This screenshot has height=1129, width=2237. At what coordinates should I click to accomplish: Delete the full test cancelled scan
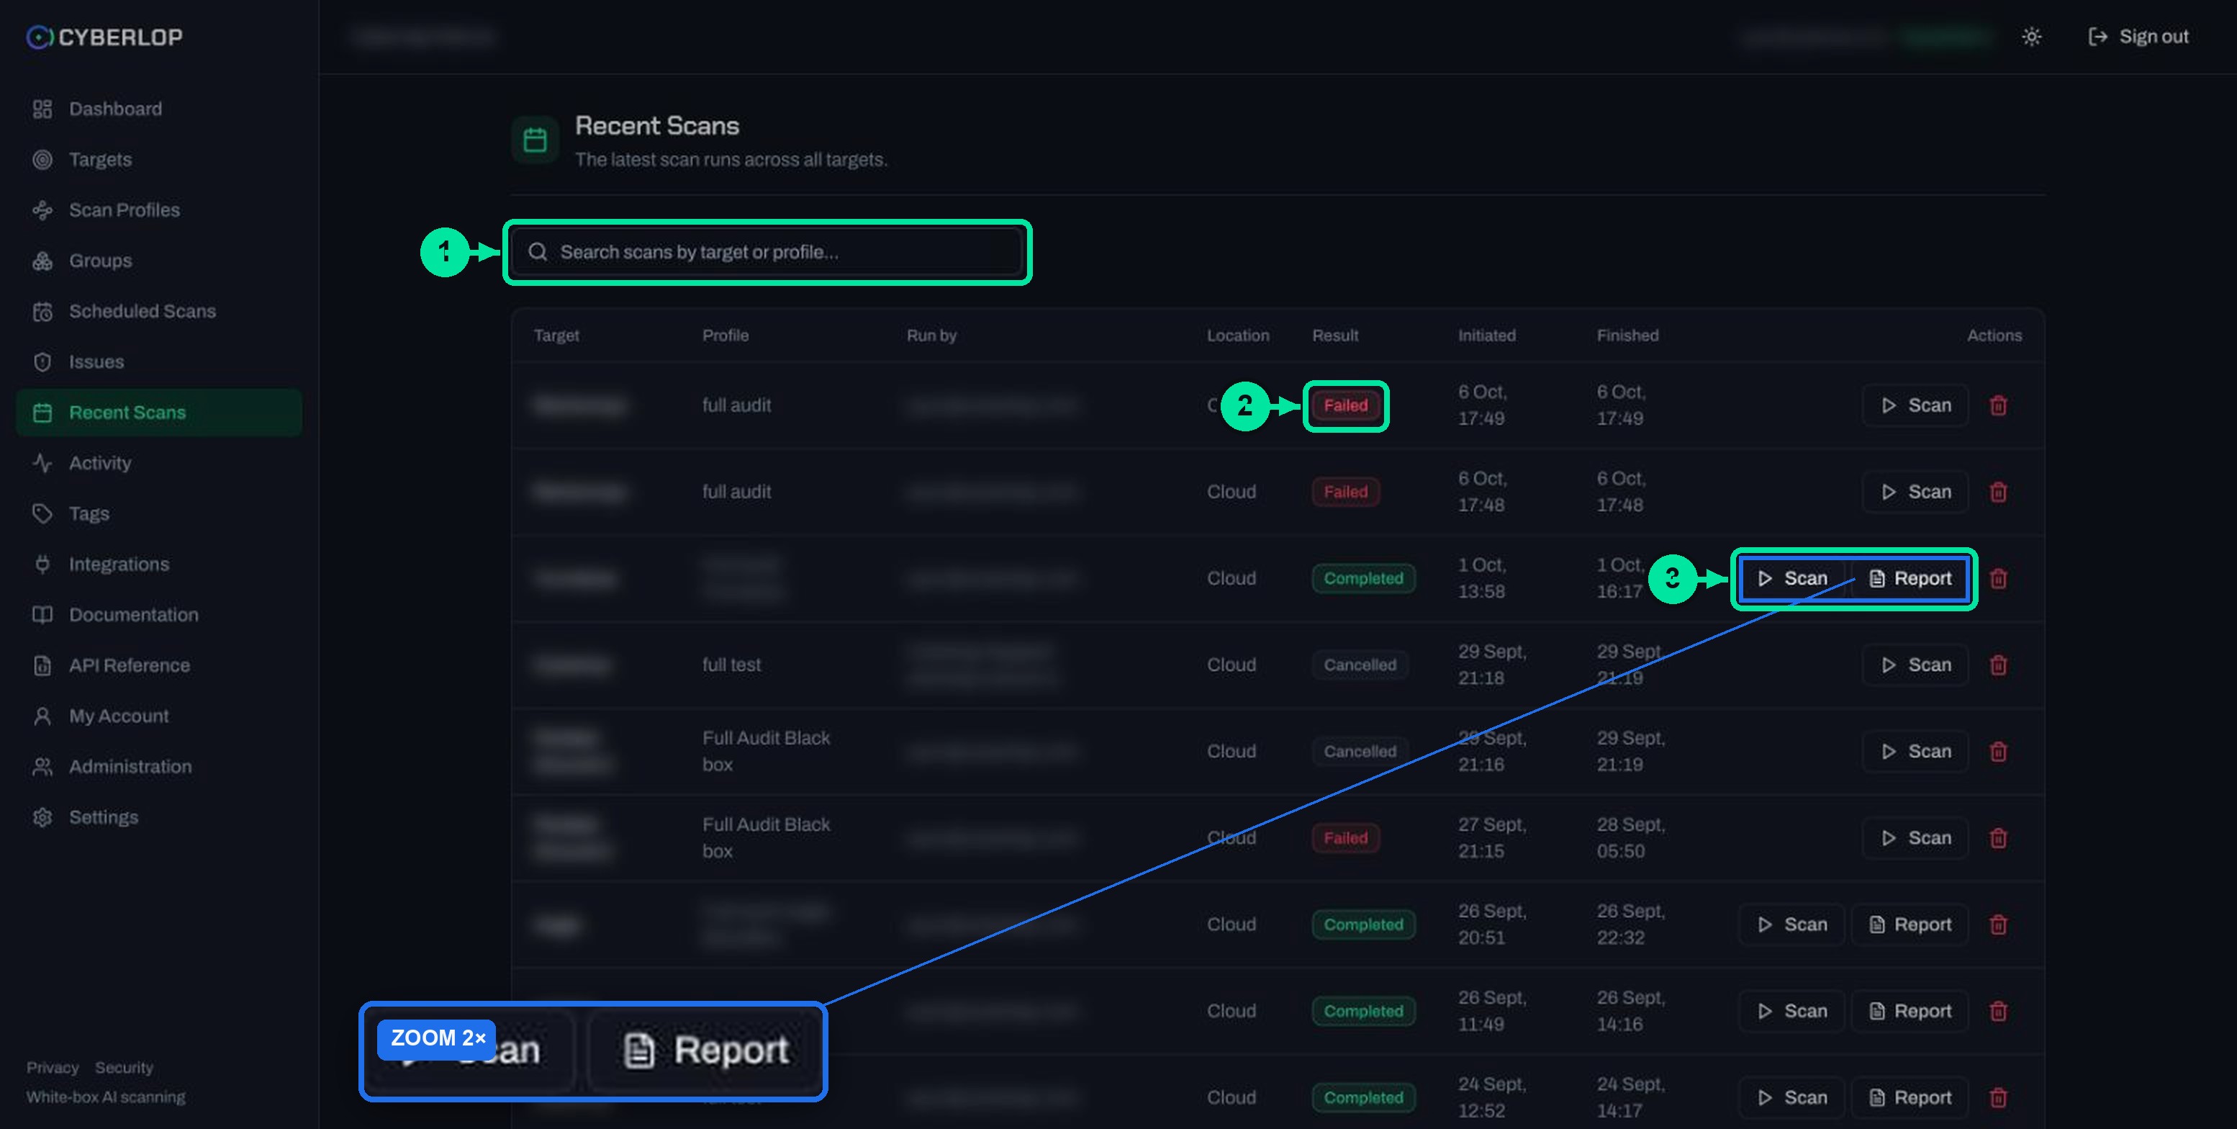click(1998, 665)
